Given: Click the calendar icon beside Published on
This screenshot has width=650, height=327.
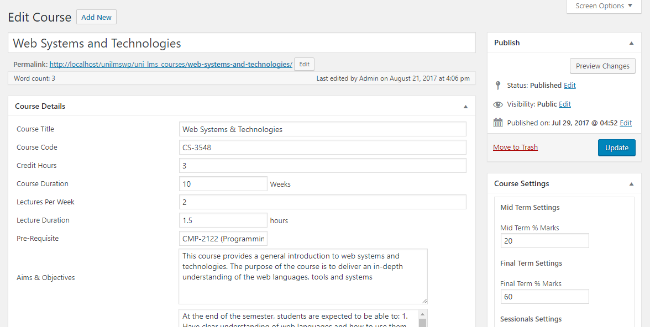Looking at the screenshot, I should tap(498, 123).
